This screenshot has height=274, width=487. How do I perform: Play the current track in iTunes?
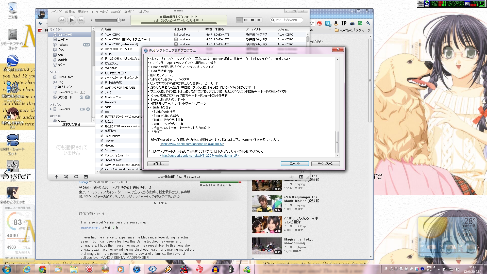click(72, 20)
